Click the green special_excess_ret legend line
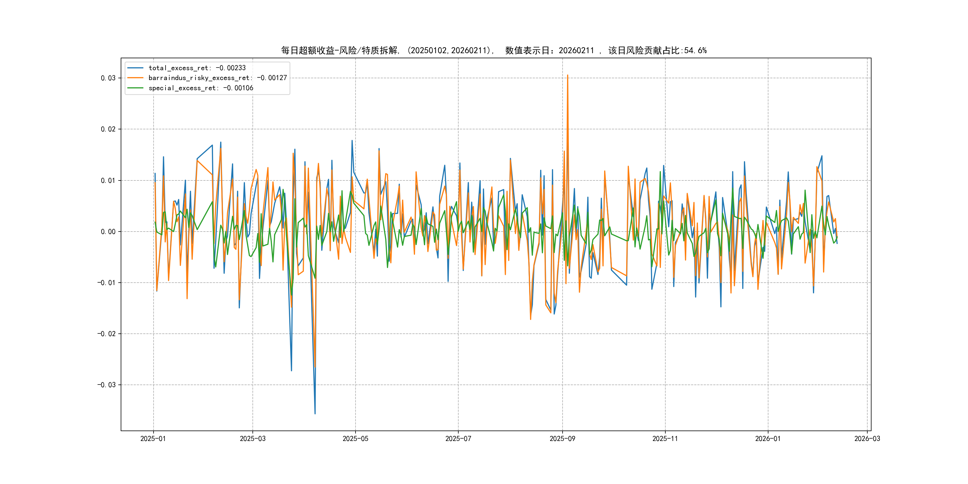Image resolution: width=968 pixels, height=484 pixels. [135, 88]
